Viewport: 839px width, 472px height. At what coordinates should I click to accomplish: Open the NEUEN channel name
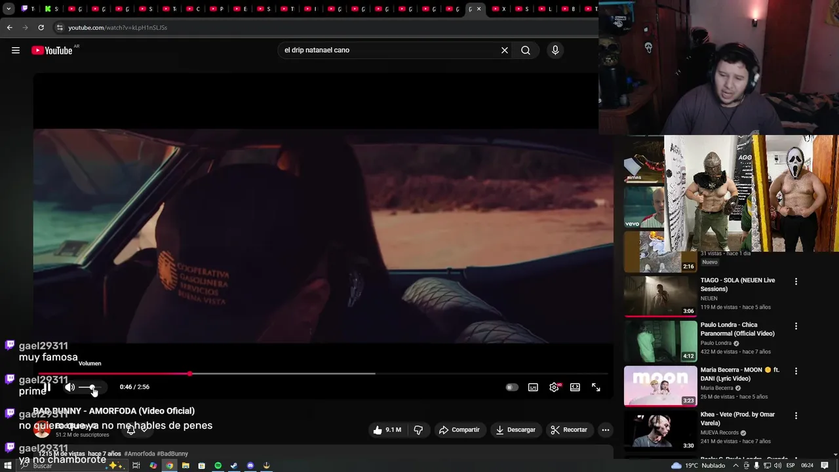point(709,298)
